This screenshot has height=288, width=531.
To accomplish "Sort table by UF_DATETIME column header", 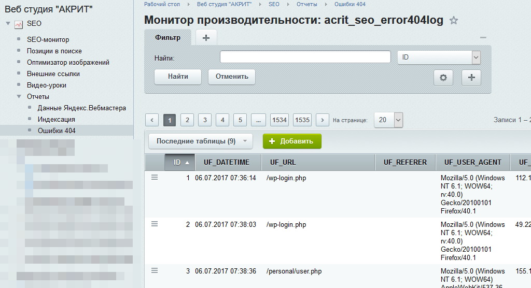I will coord(226,162).
